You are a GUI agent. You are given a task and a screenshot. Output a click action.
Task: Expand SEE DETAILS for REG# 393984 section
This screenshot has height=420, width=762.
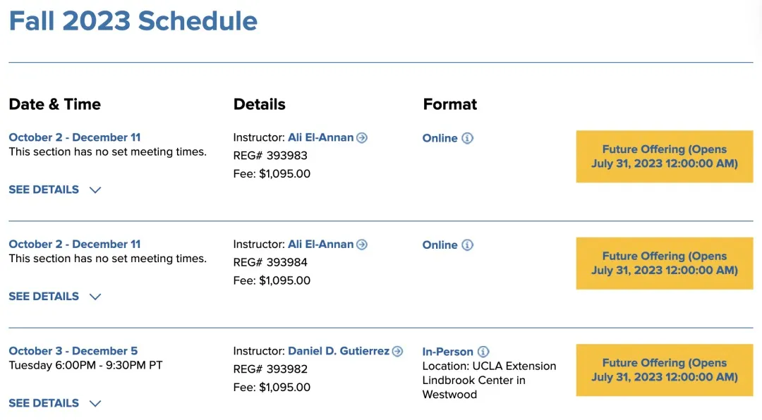point(54,297)
